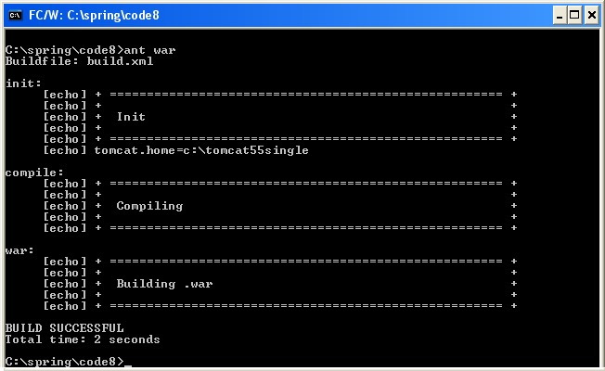Click the title bar text FC/W: C:\spring\code8
Viewport: 605px width, 371px height.
point(94,16)
